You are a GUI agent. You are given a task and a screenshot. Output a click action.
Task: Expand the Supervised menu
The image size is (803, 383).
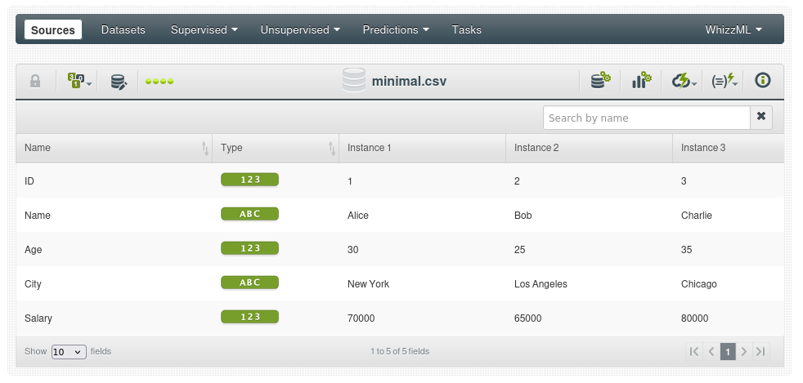[x=204, y=29]
